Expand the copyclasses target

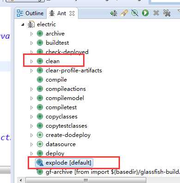point(31,117)
